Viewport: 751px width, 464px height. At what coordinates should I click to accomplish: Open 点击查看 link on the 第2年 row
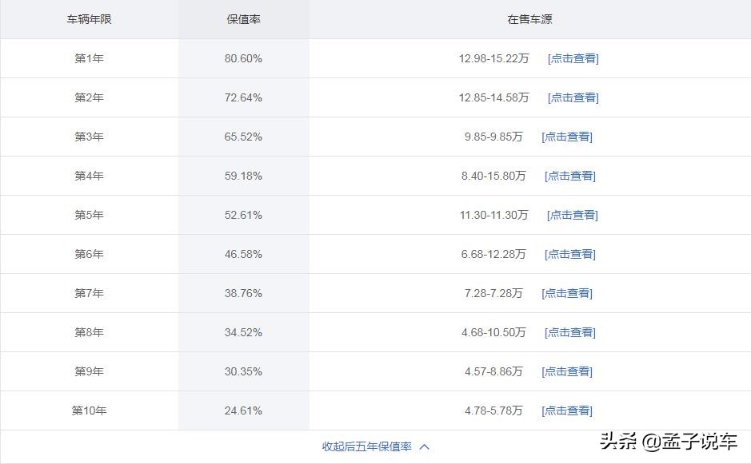click(573, 97)
